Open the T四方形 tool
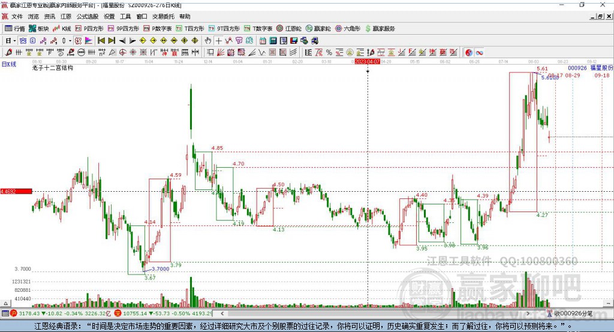The width and height of the screenshot is (614, 332). [190, 29]
